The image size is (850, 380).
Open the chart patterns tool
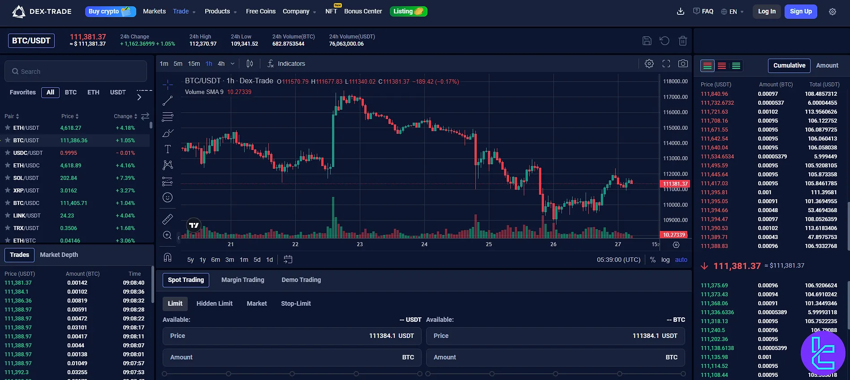click(x=168, y=165)
